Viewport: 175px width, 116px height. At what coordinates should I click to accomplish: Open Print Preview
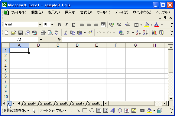pos(50,33)
